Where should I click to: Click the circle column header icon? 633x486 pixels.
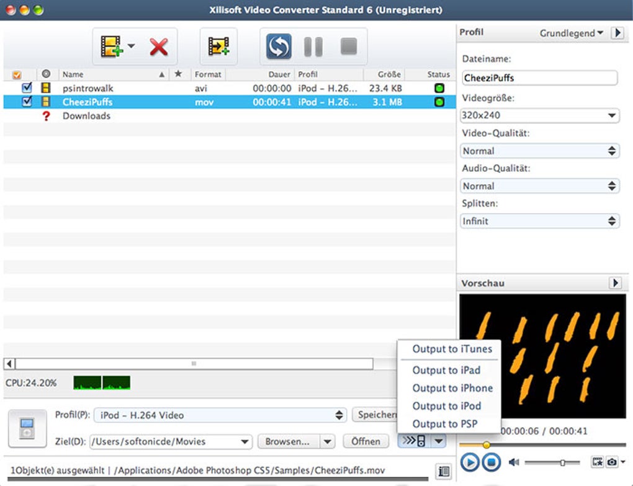(x=46, y=74)
